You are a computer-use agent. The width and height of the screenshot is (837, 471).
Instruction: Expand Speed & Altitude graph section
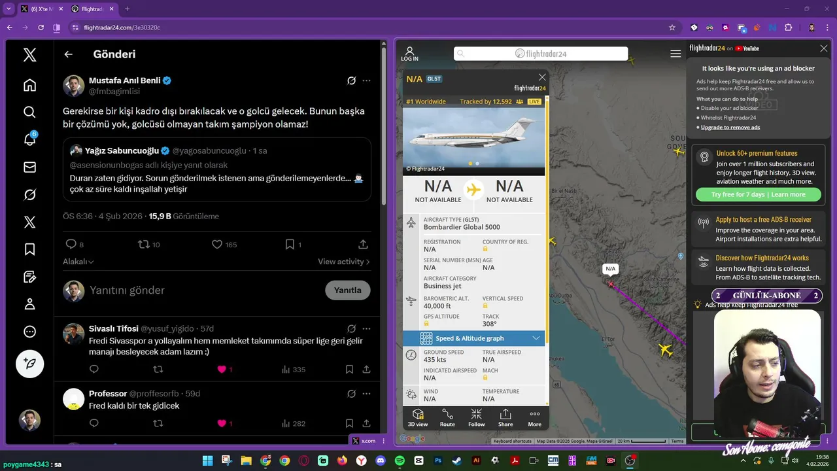coord(474,338)
